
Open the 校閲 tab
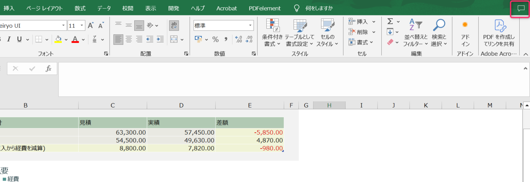click(x=128, y=8)
